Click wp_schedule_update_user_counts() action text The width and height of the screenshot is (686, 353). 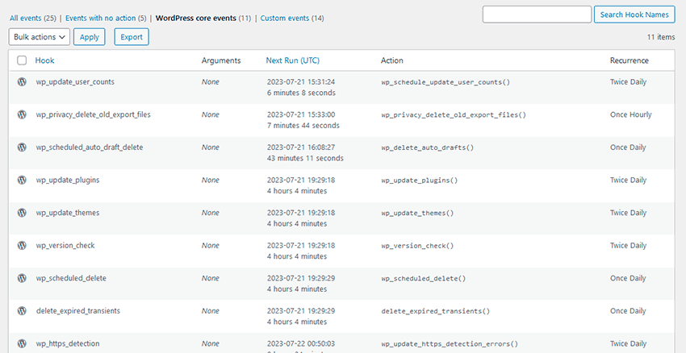445,82
